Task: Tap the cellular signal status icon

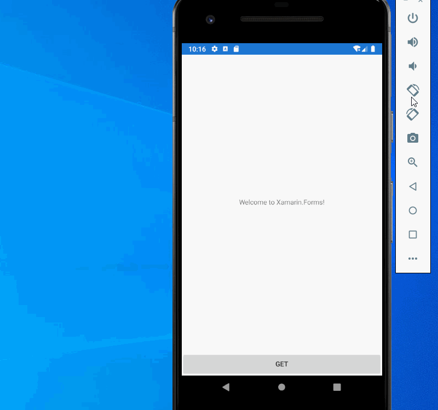Action: point(365,49)
